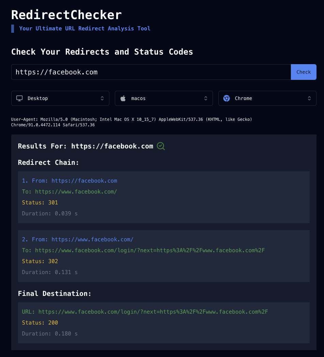The height and width of the screenshot is (357, 324).
Task: Click the 'Your Ultimate URL Redirect Analysis Tool' tagline
Action: (x=85, y=28)
